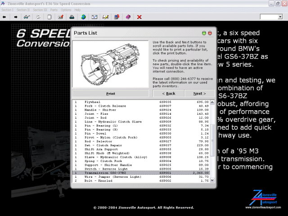Click the purple help book icon
The width and height of the screenshot is (288, 216).
[128, 17]
